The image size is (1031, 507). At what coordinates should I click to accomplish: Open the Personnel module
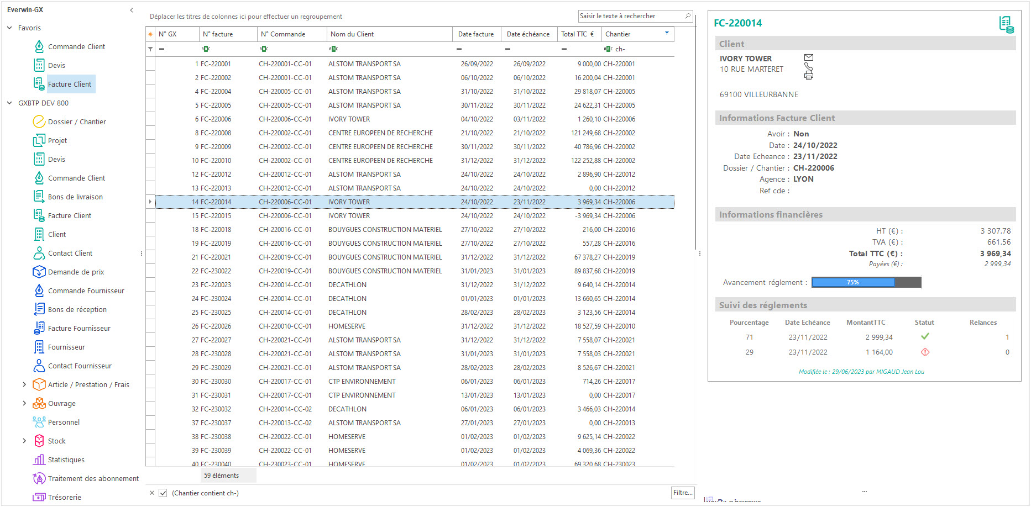(x=64, y=422)
